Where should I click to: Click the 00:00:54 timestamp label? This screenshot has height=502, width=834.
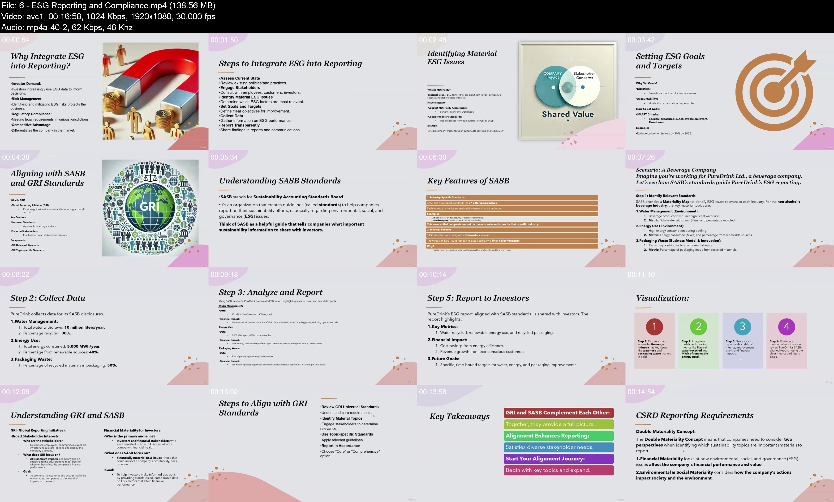click(x=16, y=40)
